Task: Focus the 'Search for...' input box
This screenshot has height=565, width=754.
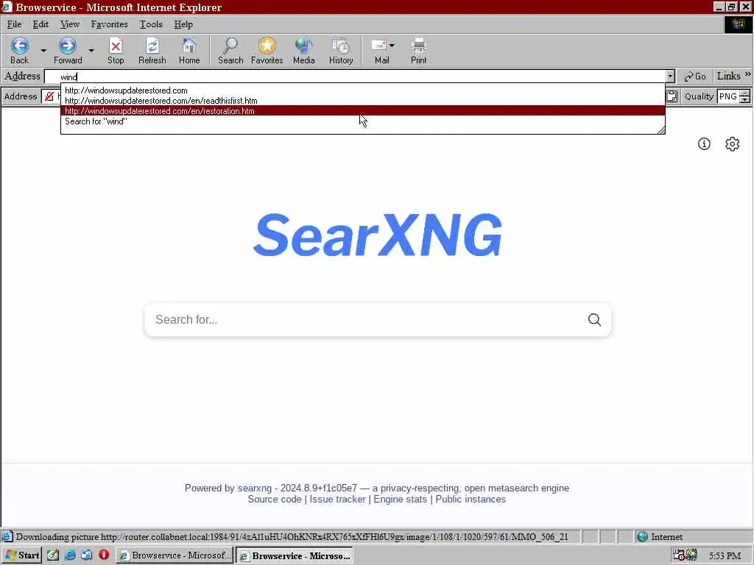Action: tap(365, 319)
